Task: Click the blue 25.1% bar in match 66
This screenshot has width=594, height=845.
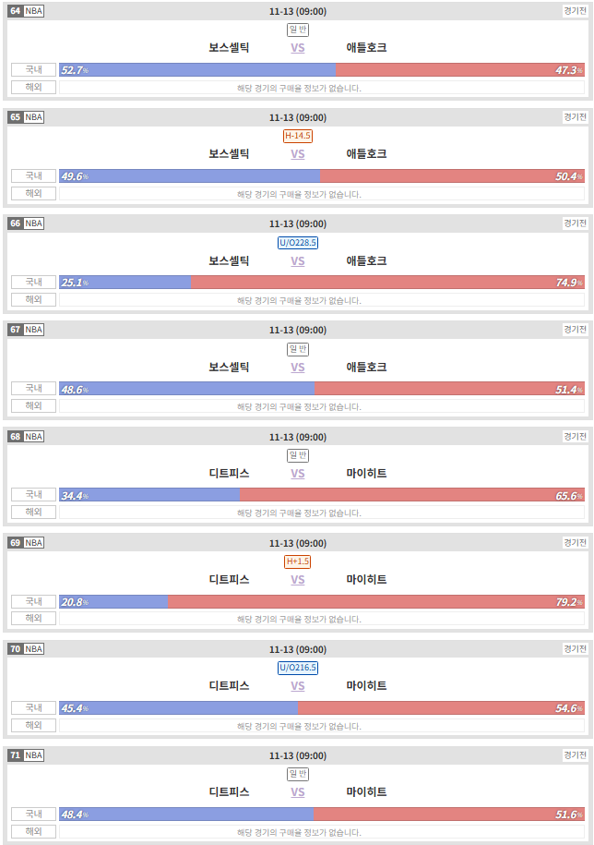Action: (x=125, y=283)
